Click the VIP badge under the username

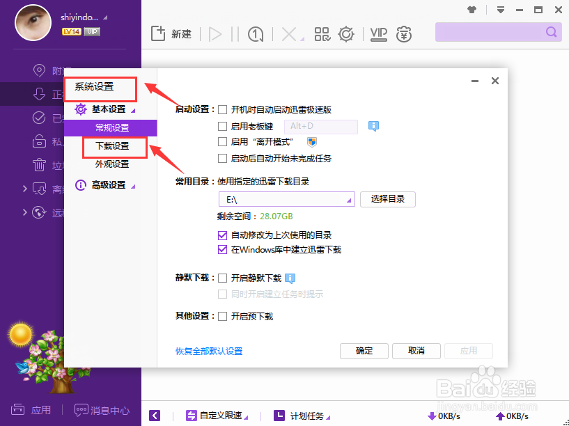click(x=92, y=31)
